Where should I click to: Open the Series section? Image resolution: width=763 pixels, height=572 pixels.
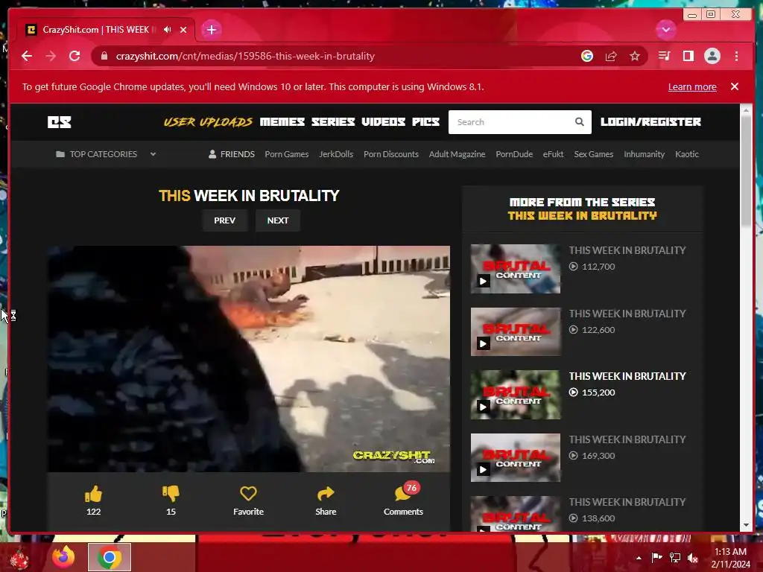[333, 121]
